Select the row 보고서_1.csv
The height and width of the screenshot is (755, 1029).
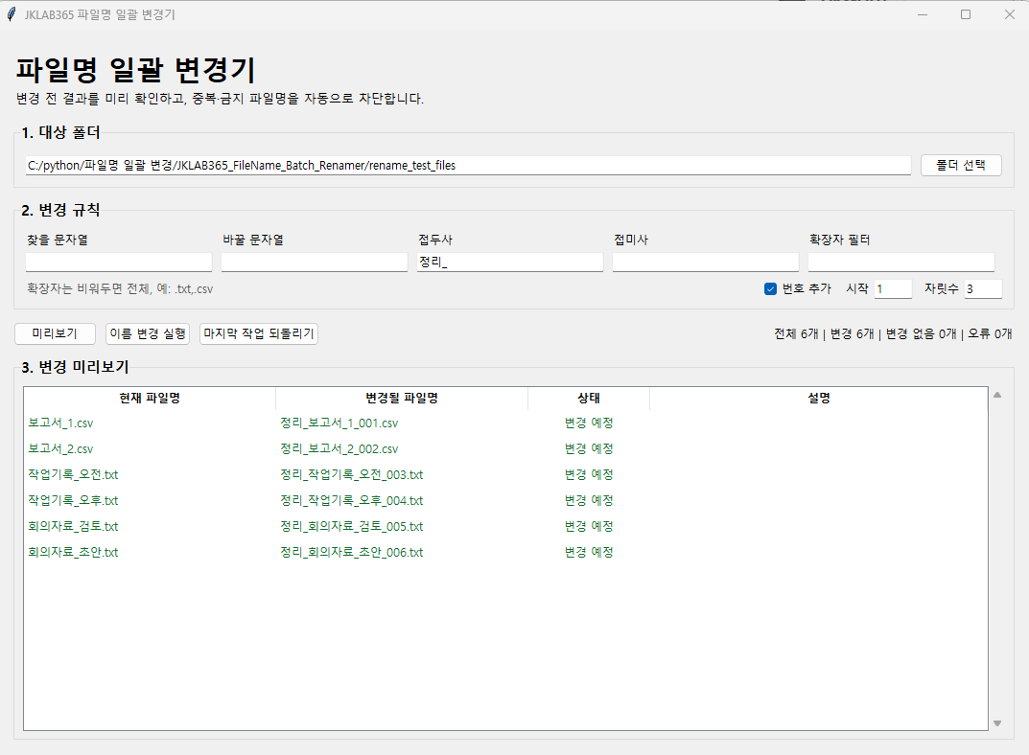(x=505, y=423)
